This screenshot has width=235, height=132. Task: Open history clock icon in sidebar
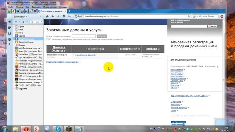(10, 40)
